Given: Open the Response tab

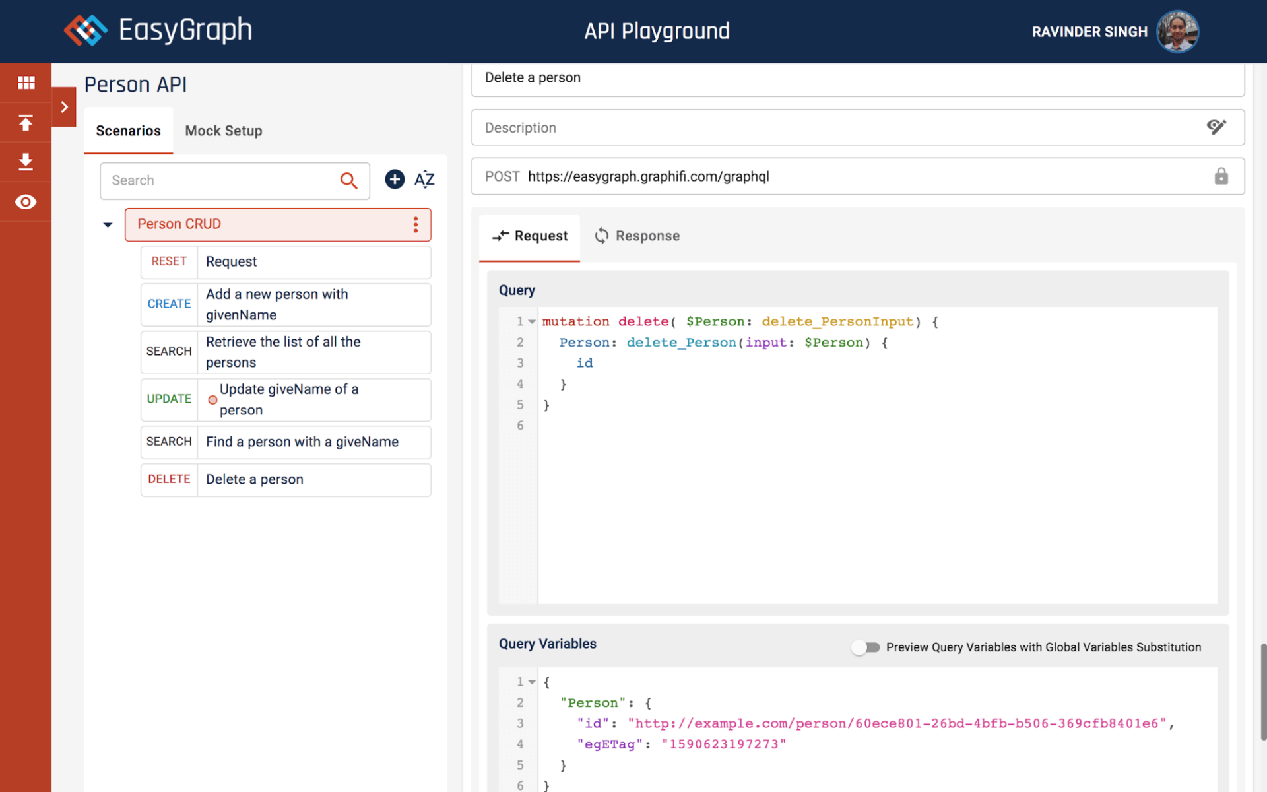Looking at the screenshot, I should coord(637,236).
